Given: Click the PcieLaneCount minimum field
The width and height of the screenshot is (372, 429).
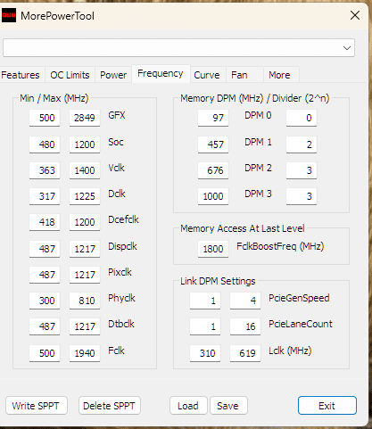Looking at the screenshot, I should [205, 326].
